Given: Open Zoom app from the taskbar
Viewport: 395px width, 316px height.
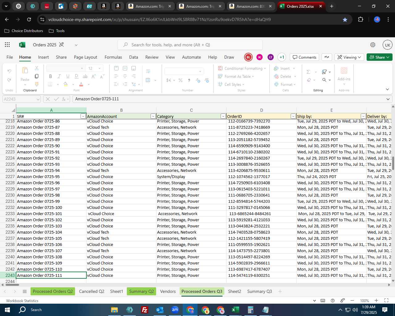Looking at the screenshot, I should (x=175, y=310).
